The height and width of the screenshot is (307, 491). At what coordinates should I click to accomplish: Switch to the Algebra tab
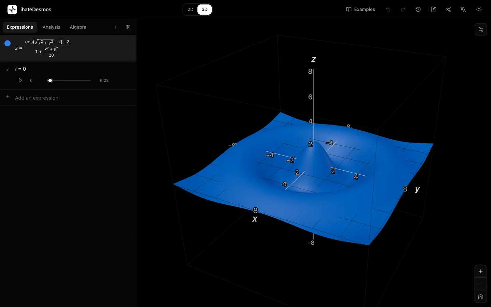(78, 27)
